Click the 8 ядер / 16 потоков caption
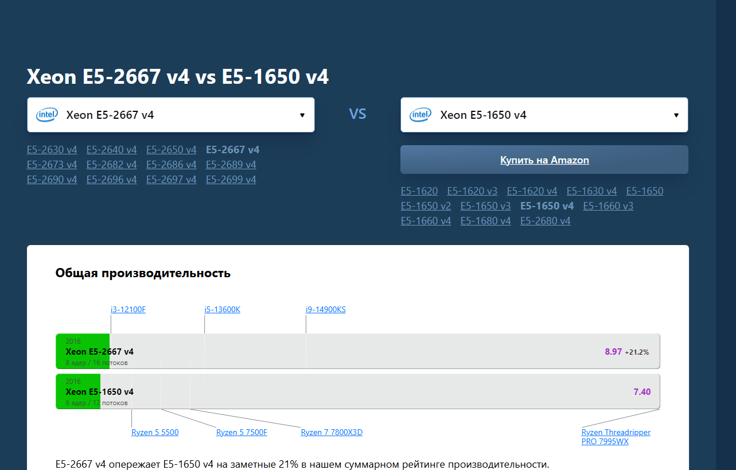 (97, 363)
